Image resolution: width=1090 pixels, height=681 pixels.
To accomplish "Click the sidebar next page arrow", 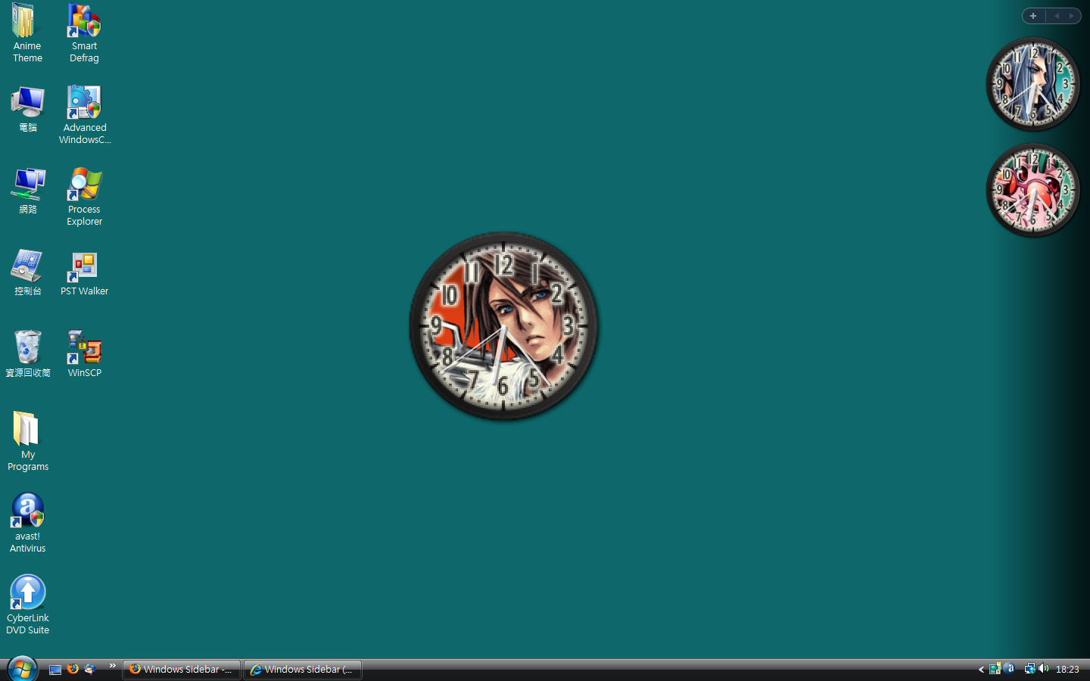I will pos(1071,16).
